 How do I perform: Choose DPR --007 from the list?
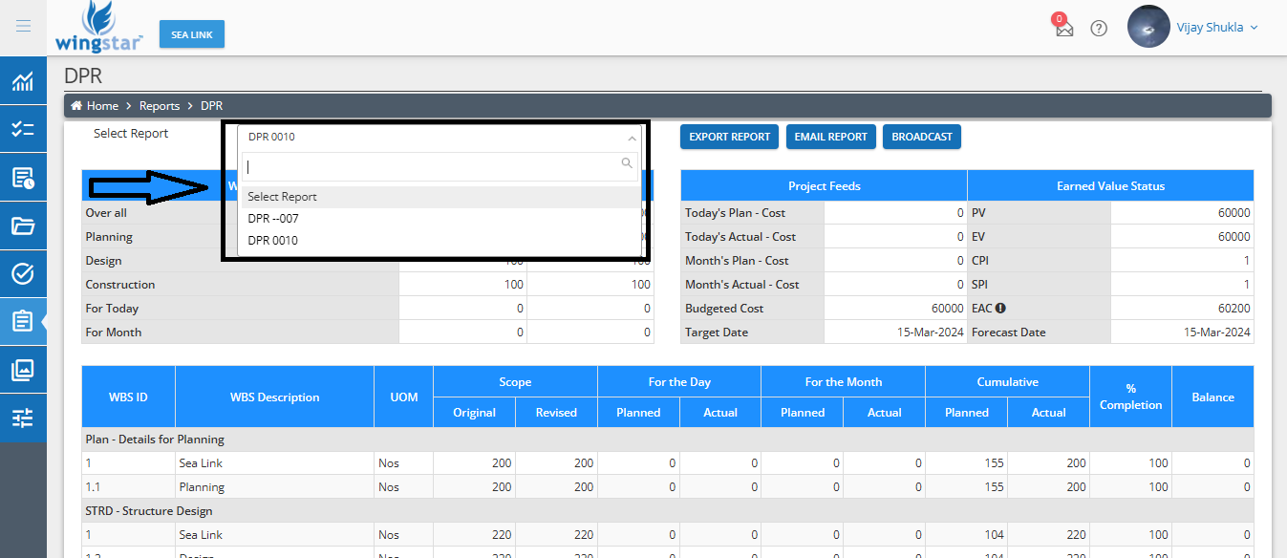coord(440,219)
